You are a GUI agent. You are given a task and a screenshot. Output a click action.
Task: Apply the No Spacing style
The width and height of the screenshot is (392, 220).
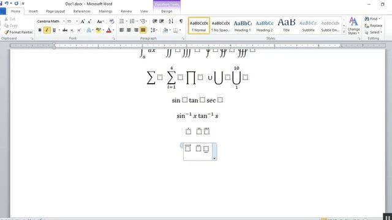point(221,26)
